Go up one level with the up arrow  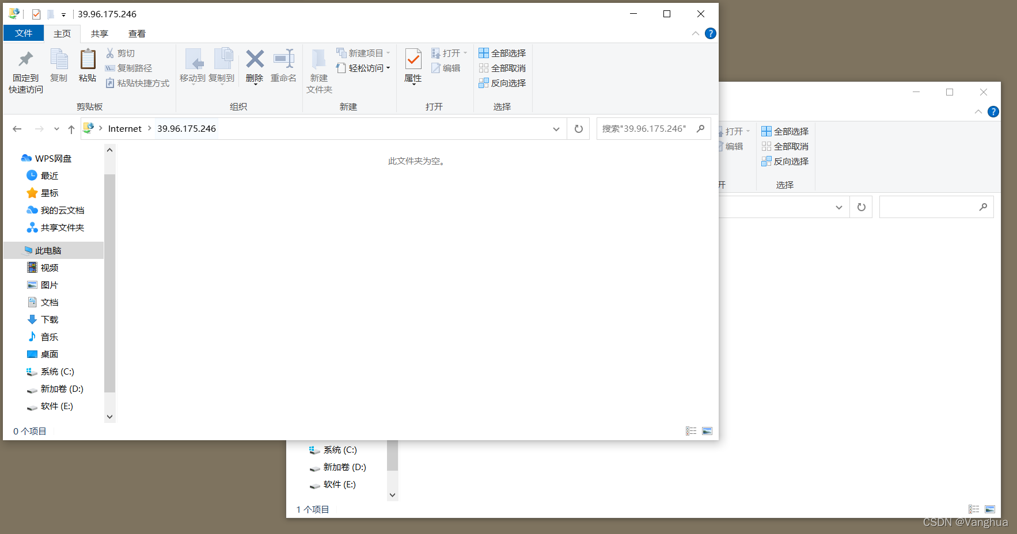pos(71,129)
